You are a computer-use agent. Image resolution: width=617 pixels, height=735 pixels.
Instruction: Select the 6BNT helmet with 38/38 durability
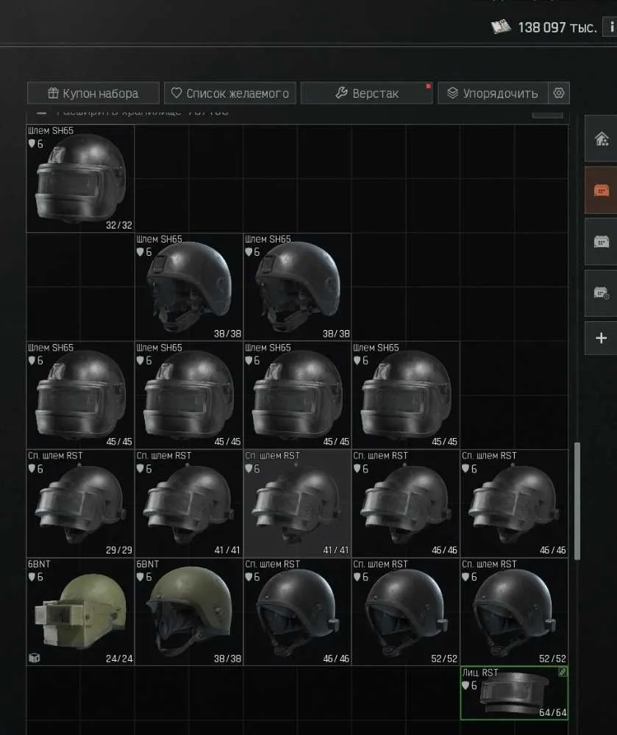[x=189, y=612]
